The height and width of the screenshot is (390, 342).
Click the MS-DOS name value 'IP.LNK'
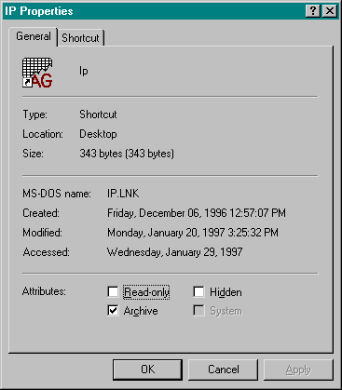pos(123,194)
